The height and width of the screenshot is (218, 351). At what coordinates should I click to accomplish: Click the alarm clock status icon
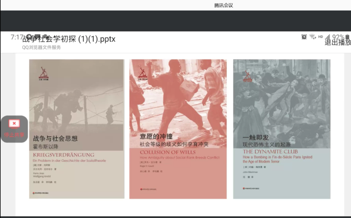[304, 37]
